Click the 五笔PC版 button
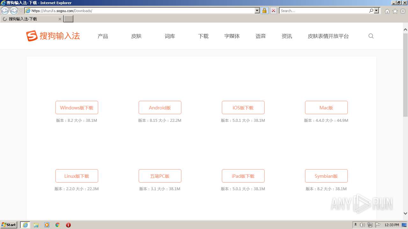The image size is (408, 229). pos(160,176)
